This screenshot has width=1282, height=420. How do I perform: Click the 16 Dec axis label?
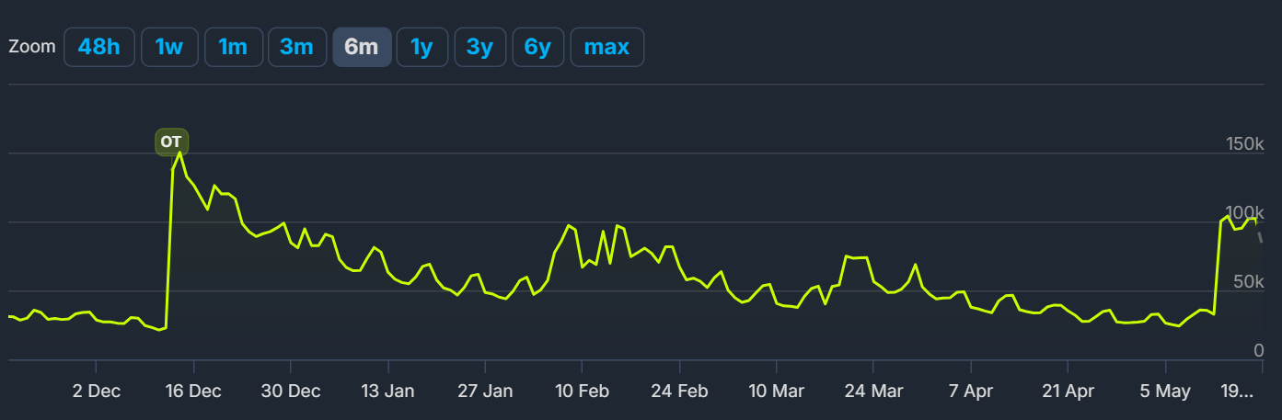click(192, 392)
